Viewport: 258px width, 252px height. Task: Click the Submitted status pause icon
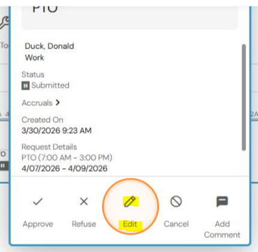tap(25, 86)
